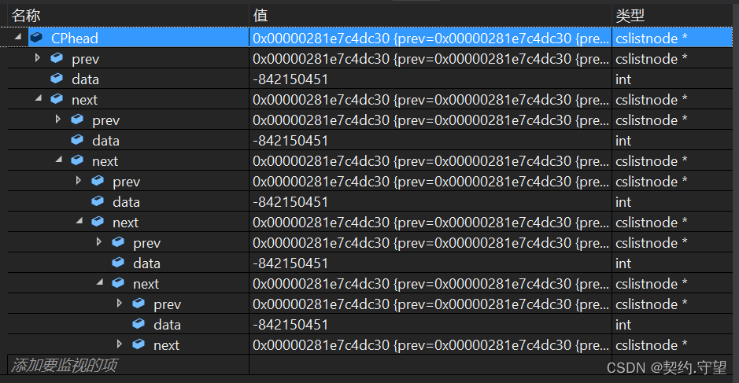Expand prev under CPhead->next->next
The image size is (739, 383).
[x=79, y=180]
